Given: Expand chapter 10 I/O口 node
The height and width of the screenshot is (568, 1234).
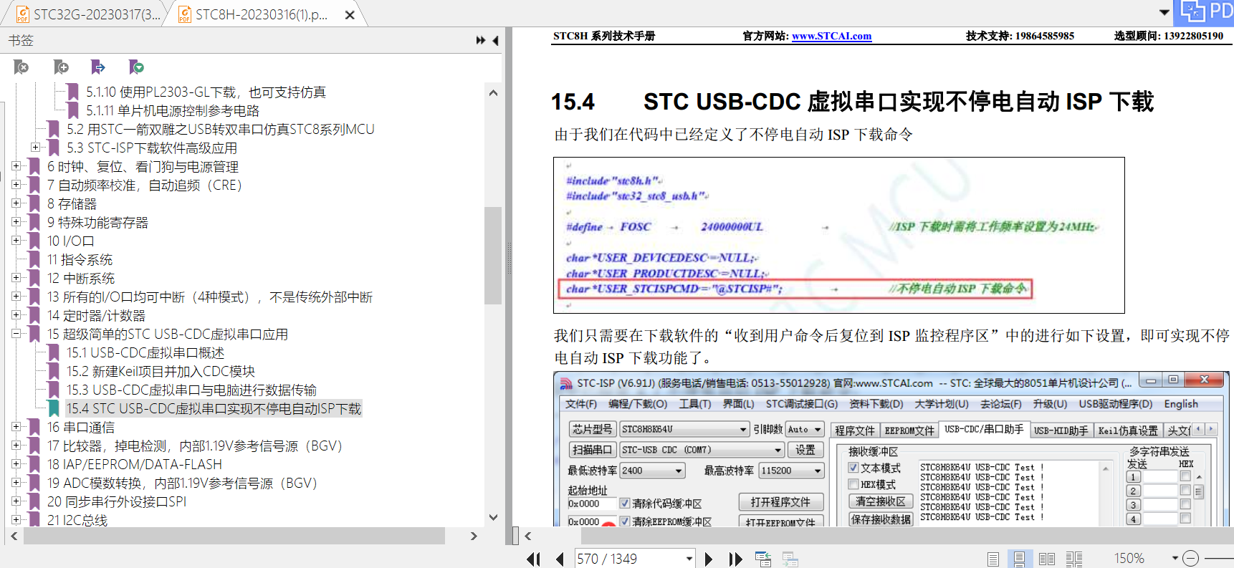Looking at the screenshot, I should [16, 241].
